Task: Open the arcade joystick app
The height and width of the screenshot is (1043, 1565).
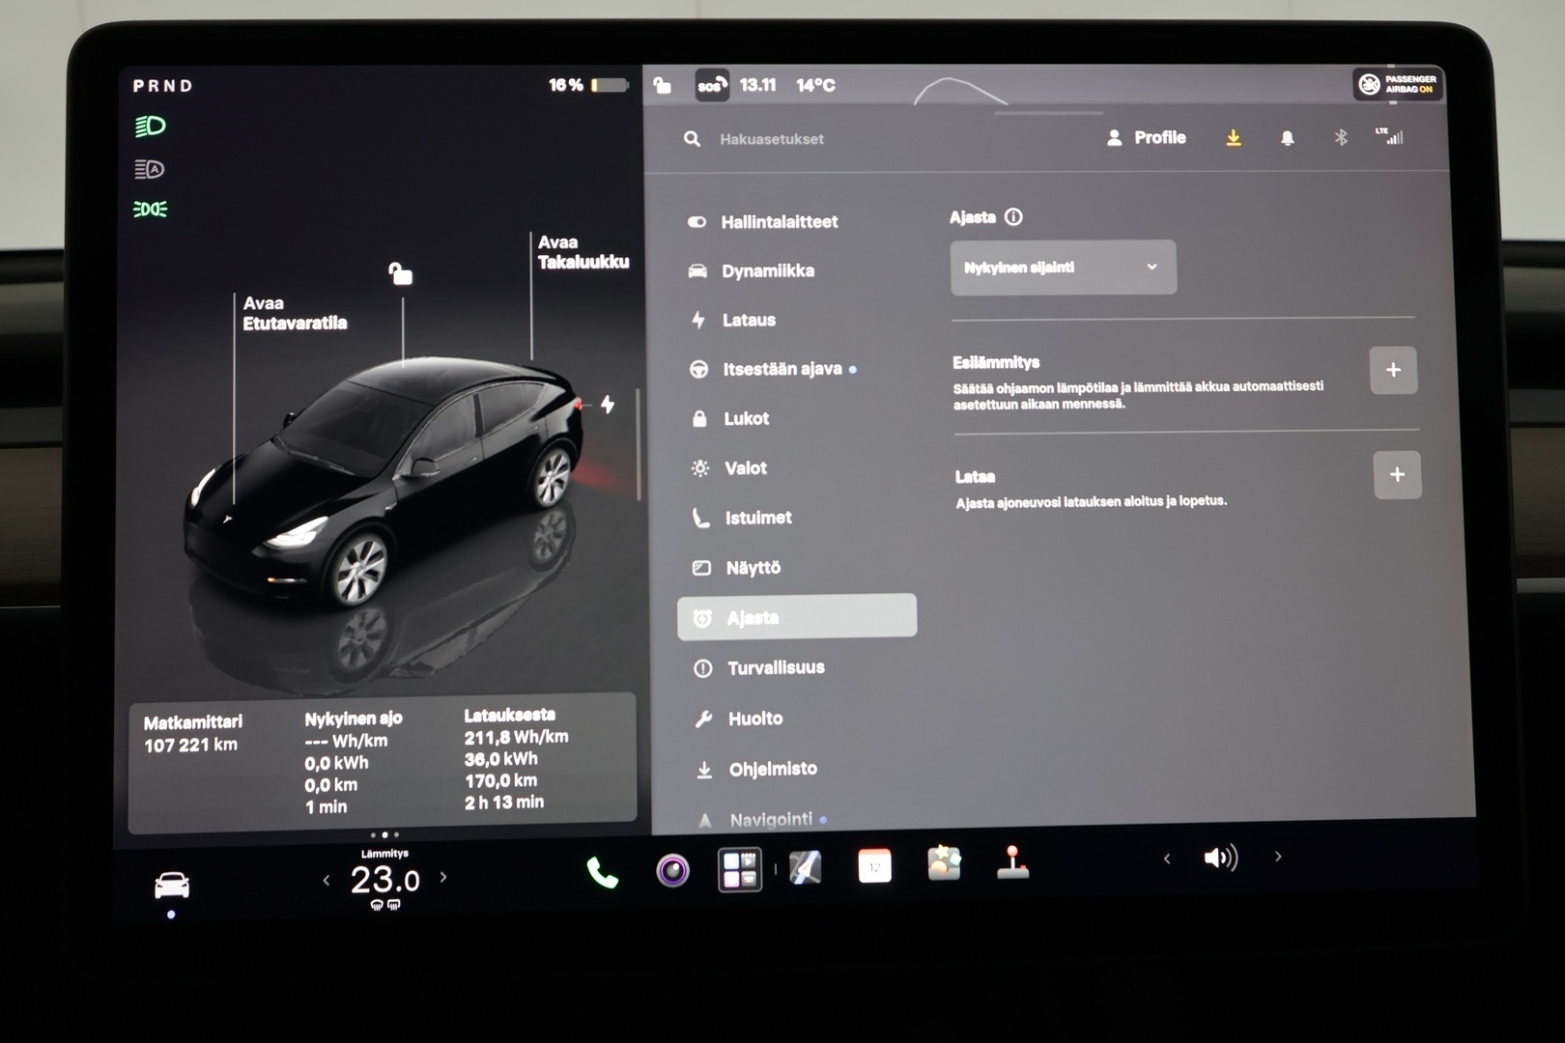Action: (x=1012, y=862)
